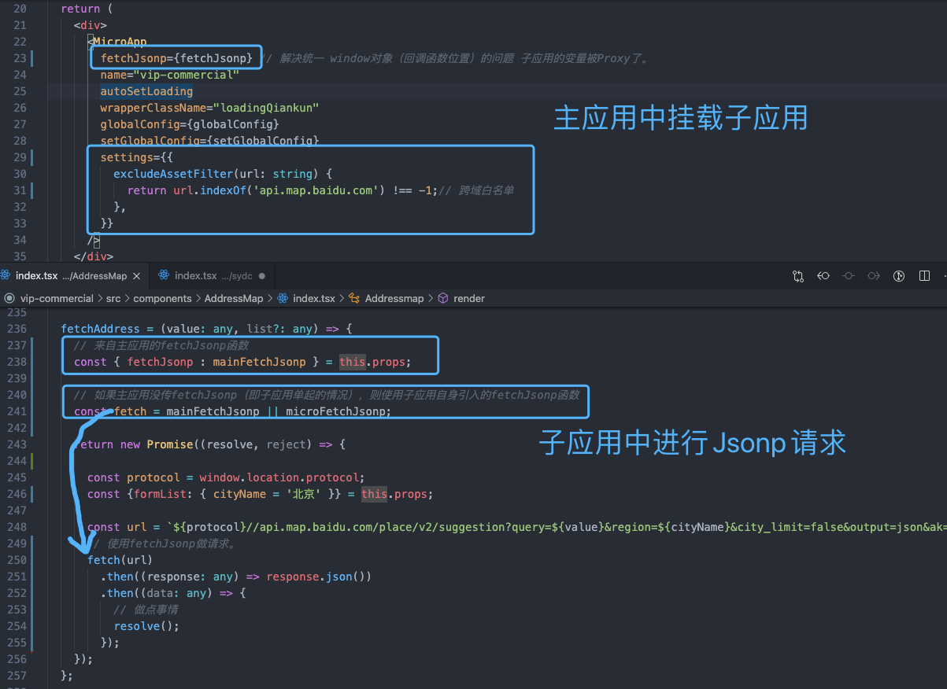Click line number 29 in the upper editor gutter
This screenshot has height=689, width=947.
[20, 157]
